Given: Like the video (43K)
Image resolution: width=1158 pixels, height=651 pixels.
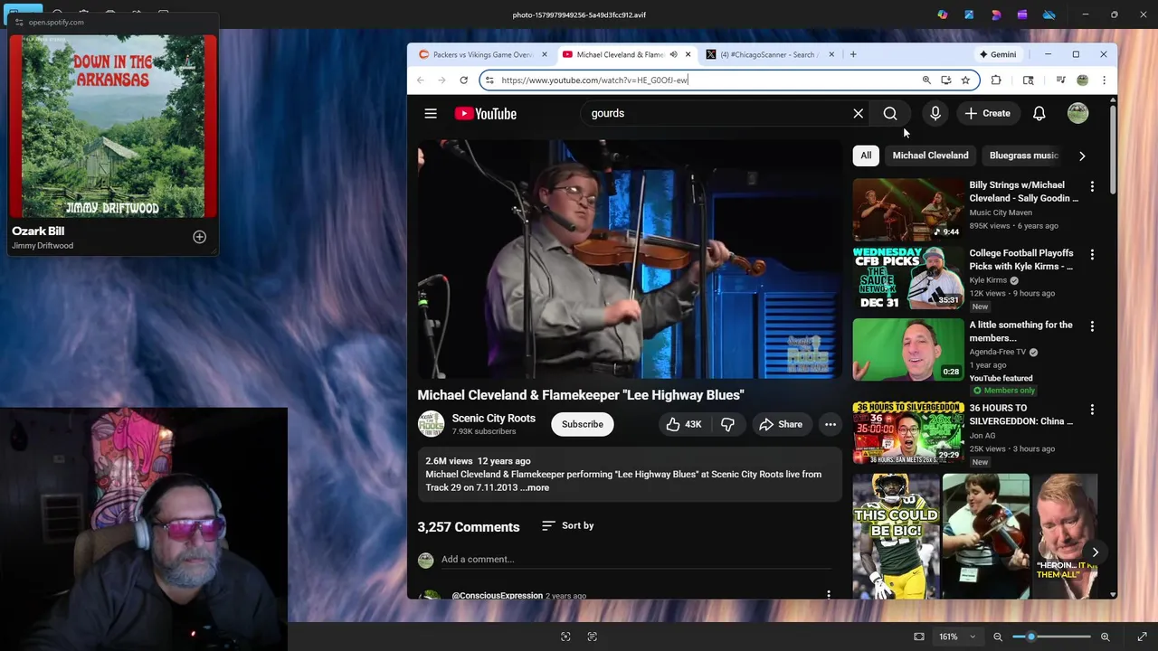Looking at the screenshot, I should click(x=684, y=424).
